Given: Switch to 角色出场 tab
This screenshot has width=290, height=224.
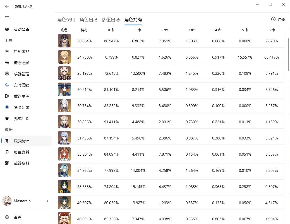Looking at the screenshot, I should (x=88, y=20).
